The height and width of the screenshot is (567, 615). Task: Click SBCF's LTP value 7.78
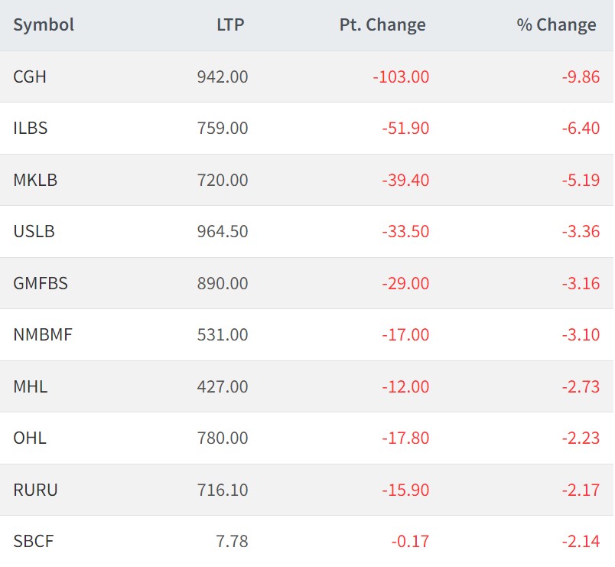(232, 541)
